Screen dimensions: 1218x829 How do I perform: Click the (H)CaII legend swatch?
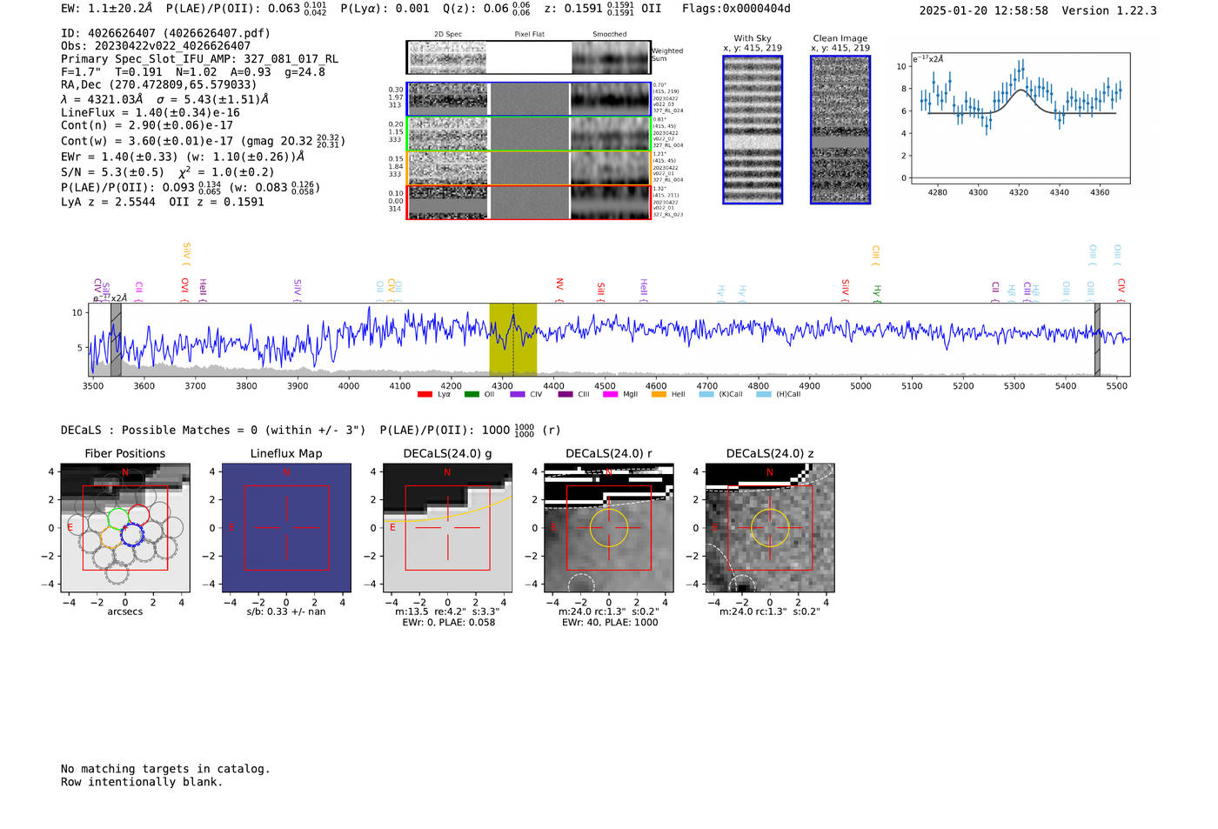(764, 394)
